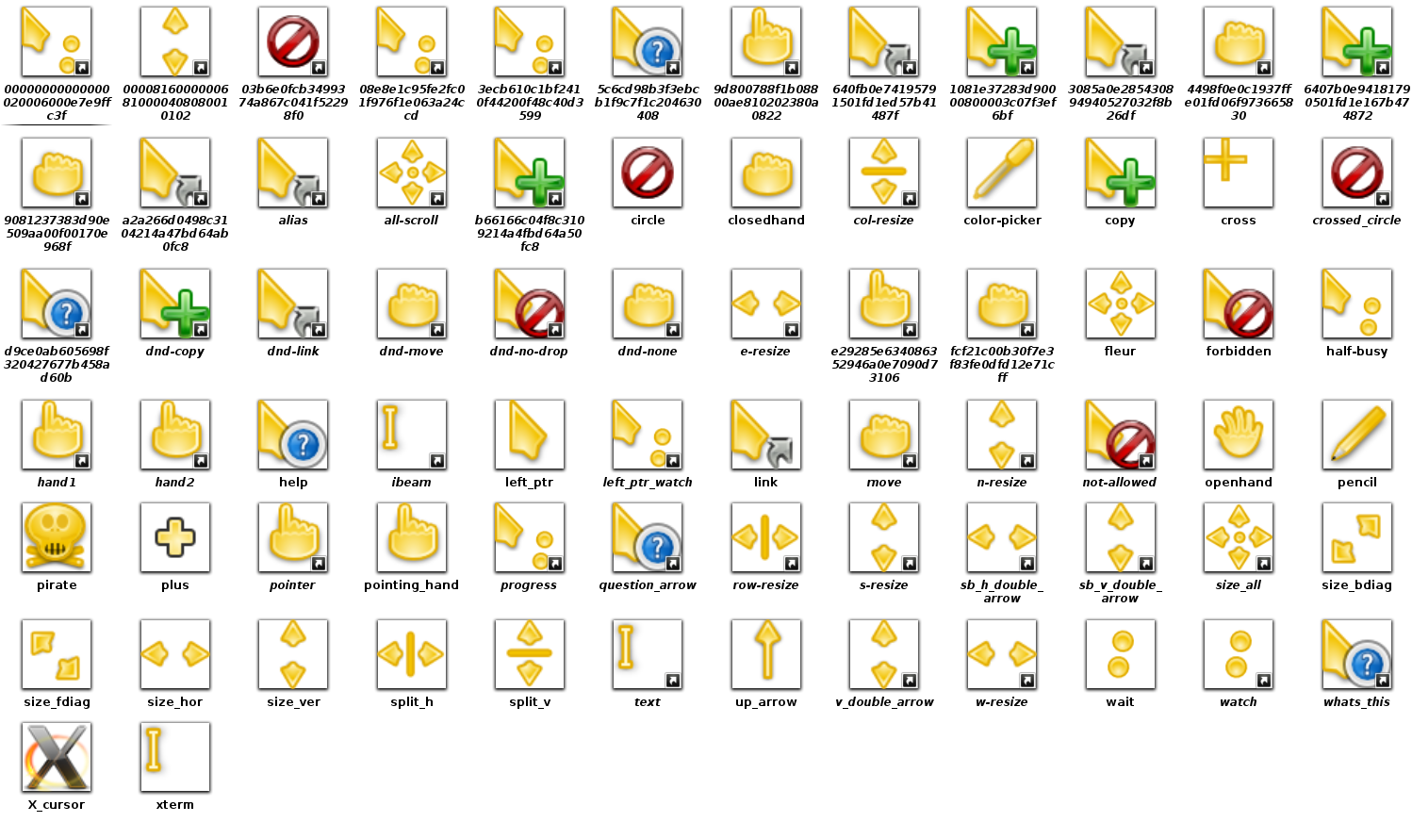The width and height of the screenshot is (1412, 822).
Task: Click file label 'fcf21c00b30f7e3f83fe0dfd12e71cff'
Action: 1002,364
